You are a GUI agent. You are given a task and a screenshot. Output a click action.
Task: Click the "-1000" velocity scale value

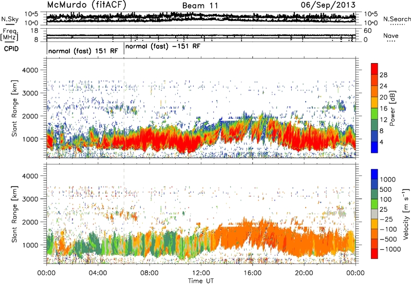(390, 249)
